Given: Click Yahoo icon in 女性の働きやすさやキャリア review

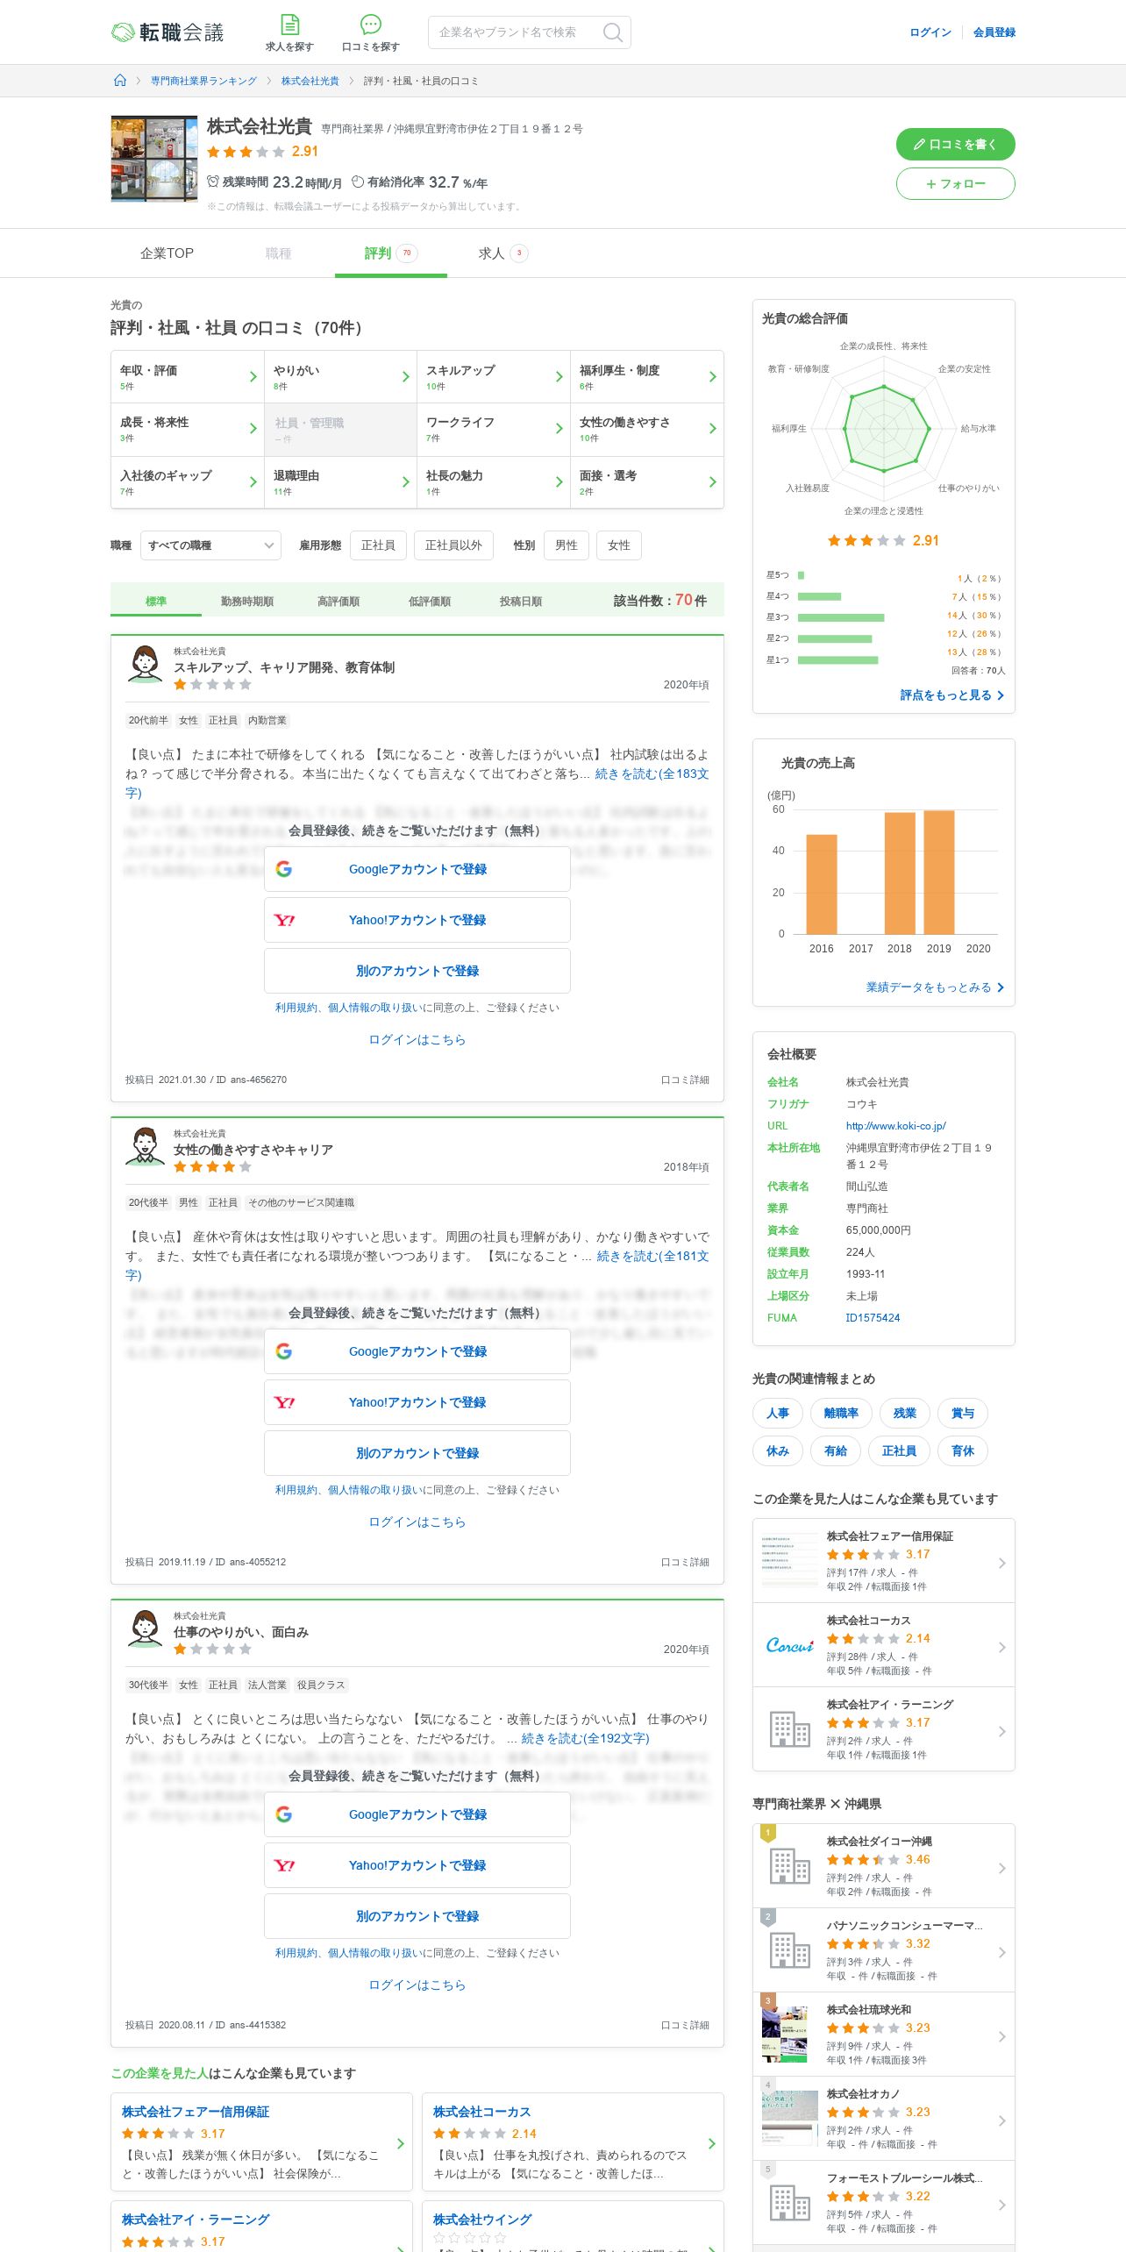Looking at the screenshot, I should pyautogui.click(x=284, y=1402).
